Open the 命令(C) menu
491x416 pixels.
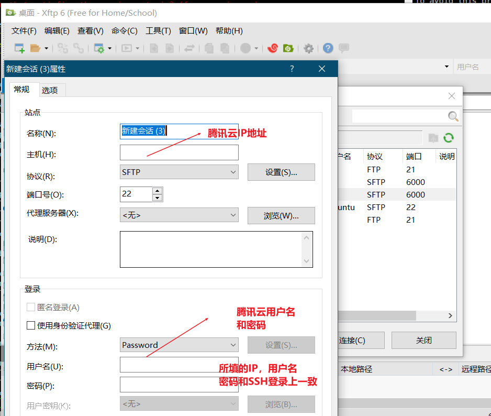click(124, 31)
